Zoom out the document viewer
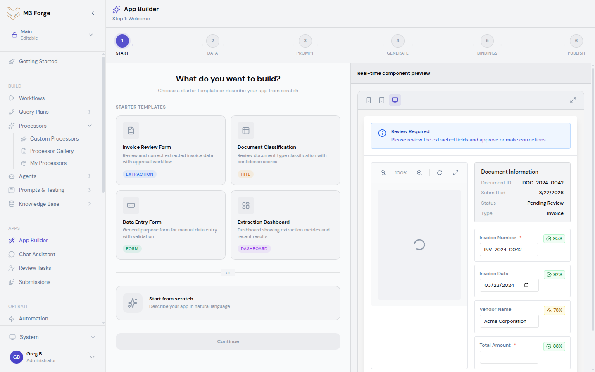595x372 pixels. point(383,173)
